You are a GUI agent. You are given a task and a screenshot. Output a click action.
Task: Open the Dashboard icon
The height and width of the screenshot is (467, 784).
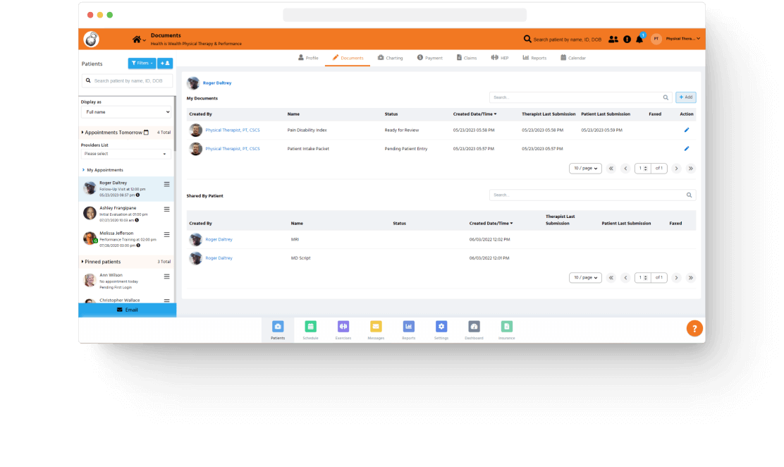pyautogui.click(x=474, y=326)
